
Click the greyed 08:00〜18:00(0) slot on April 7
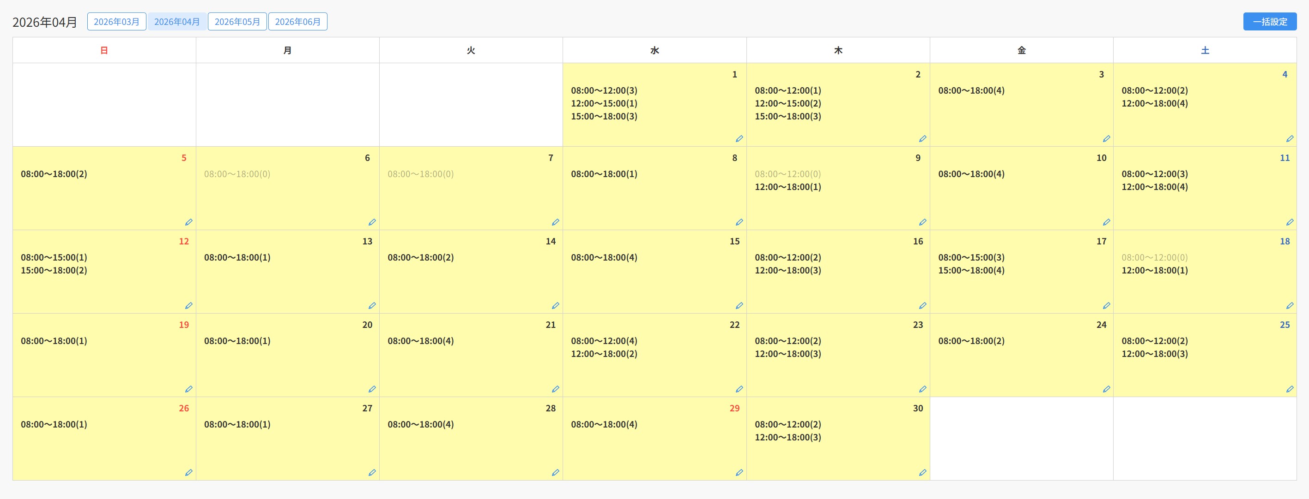[420, 174]
